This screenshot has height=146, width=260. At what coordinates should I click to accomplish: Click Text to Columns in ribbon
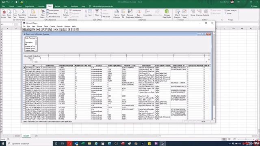[117, 14]
